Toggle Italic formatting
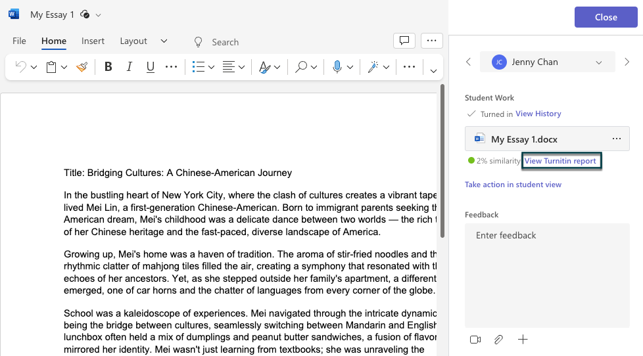The image size is (643, 356). pos(129,66)
